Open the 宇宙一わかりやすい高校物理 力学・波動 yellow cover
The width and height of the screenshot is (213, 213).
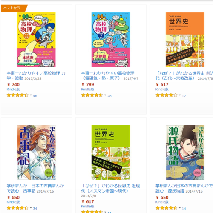(36, 40)
